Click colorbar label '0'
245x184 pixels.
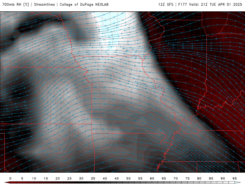[x=10, y=178]
